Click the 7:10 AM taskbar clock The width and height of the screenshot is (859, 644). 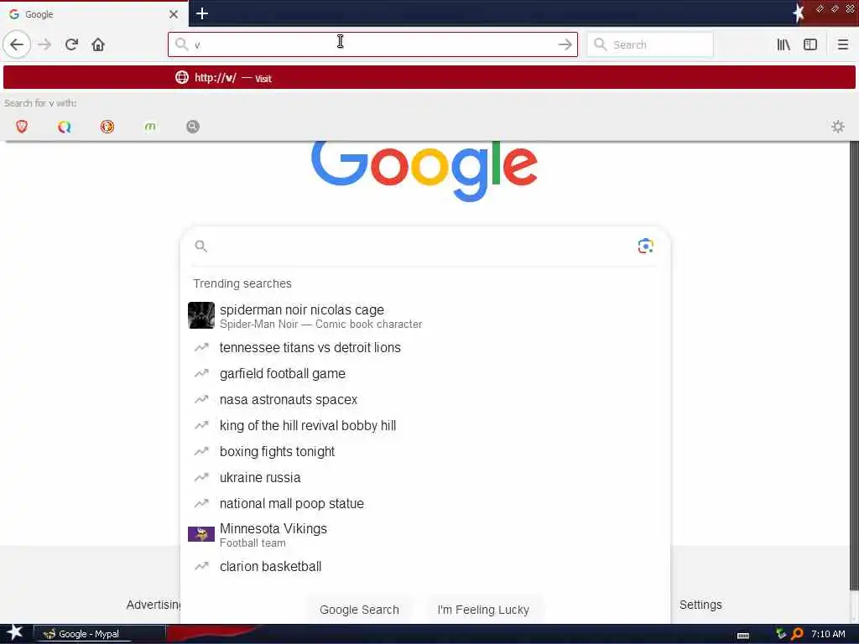pos(828,634)
